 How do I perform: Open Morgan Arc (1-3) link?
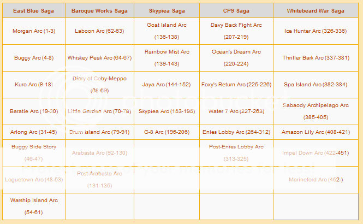[x=34, y=31]
